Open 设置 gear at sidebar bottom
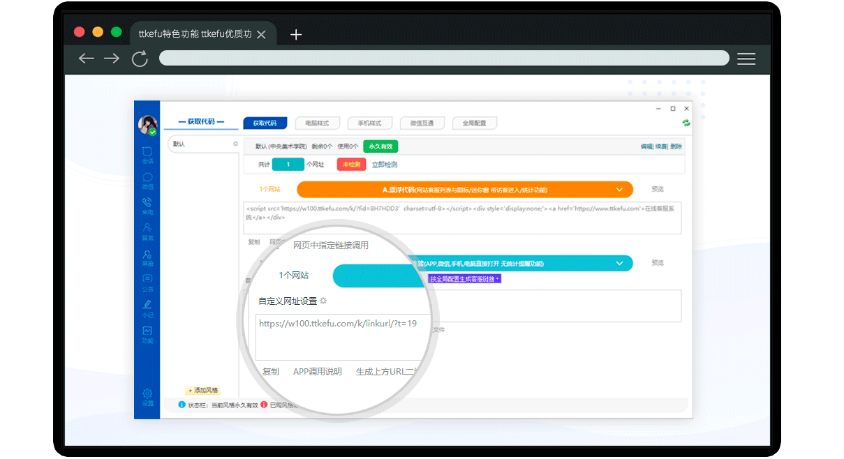 pyautogui.click(x=147, y=395)
